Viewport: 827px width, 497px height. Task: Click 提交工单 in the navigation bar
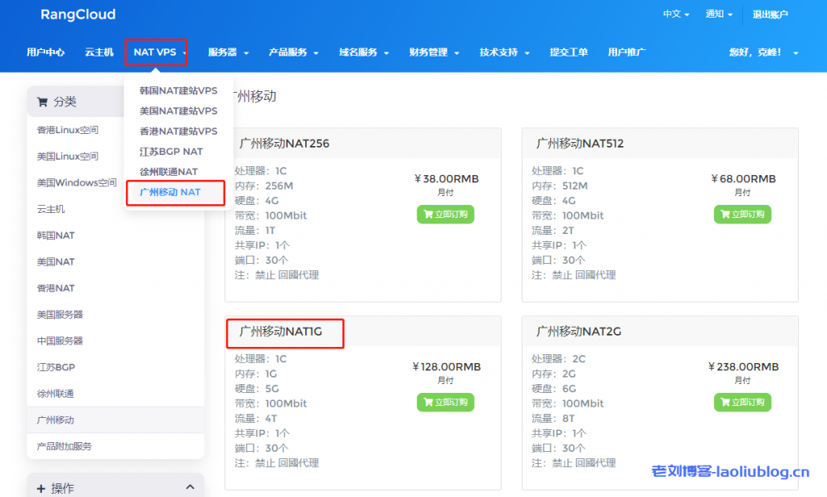(x=569, y=52)
